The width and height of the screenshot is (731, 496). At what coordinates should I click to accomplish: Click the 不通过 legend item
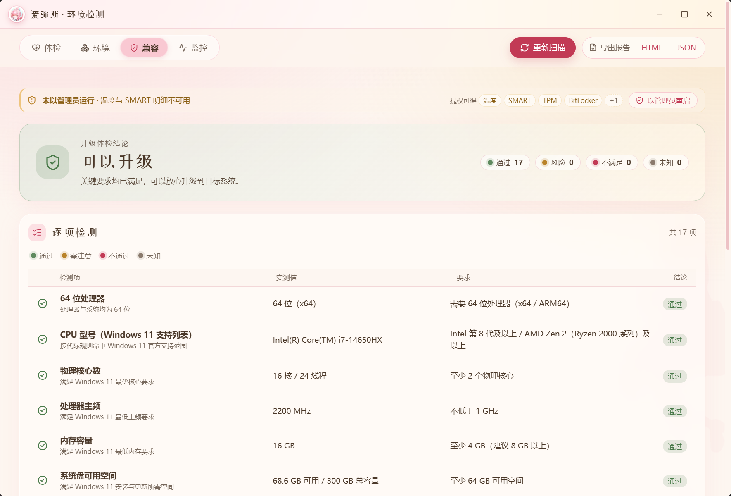pos(114,256)
